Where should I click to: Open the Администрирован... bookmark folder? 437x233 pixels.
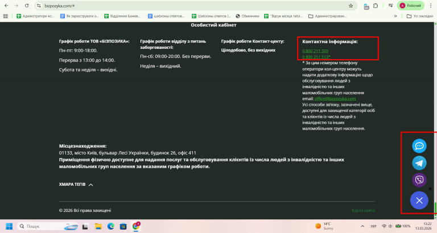coord(328,16)
